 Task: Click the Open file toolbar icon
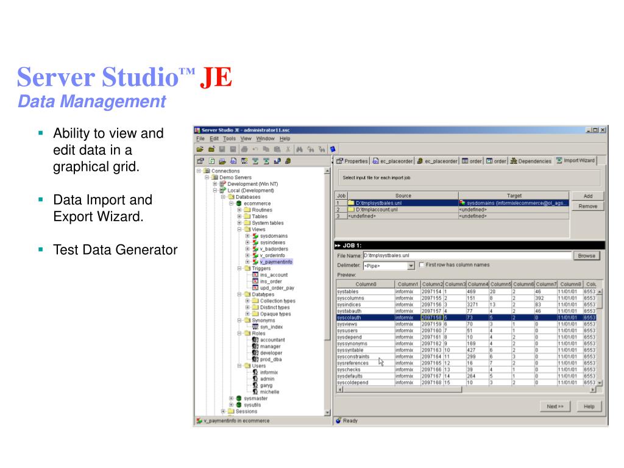click(x=200, y=149)
